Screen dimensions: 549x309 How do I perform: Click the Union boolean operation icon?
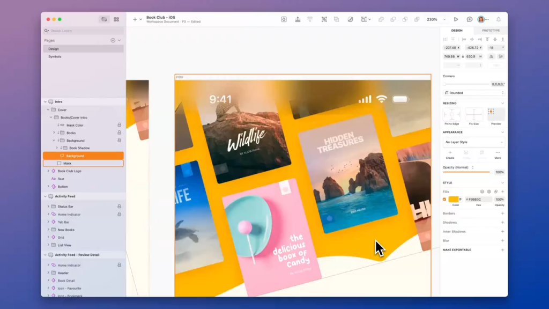381,19
